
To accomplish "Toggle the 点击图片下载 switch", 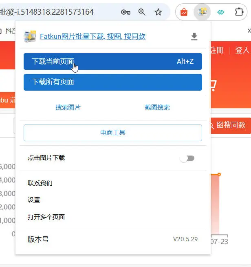I will point(187,158).
